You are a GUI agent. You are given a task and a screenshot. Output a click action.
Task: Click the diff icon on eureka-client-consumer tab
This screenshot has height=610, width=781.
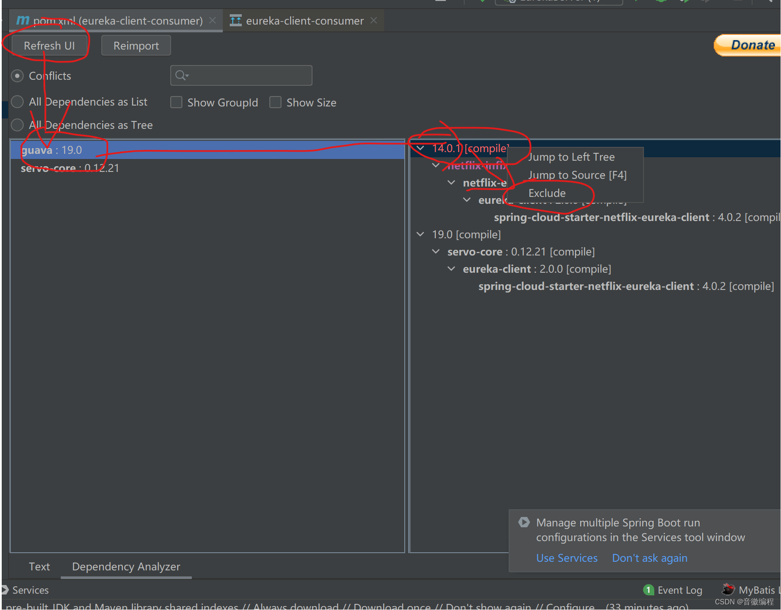coord(236,20)
